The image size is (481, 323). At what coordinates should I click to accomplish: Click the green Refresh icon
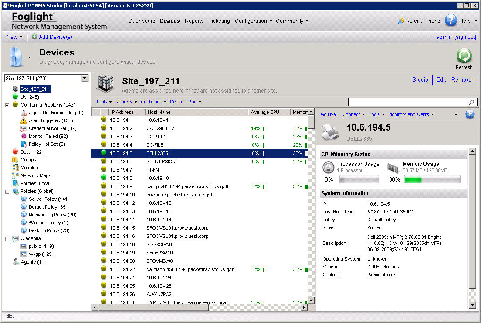coord(464,55)
